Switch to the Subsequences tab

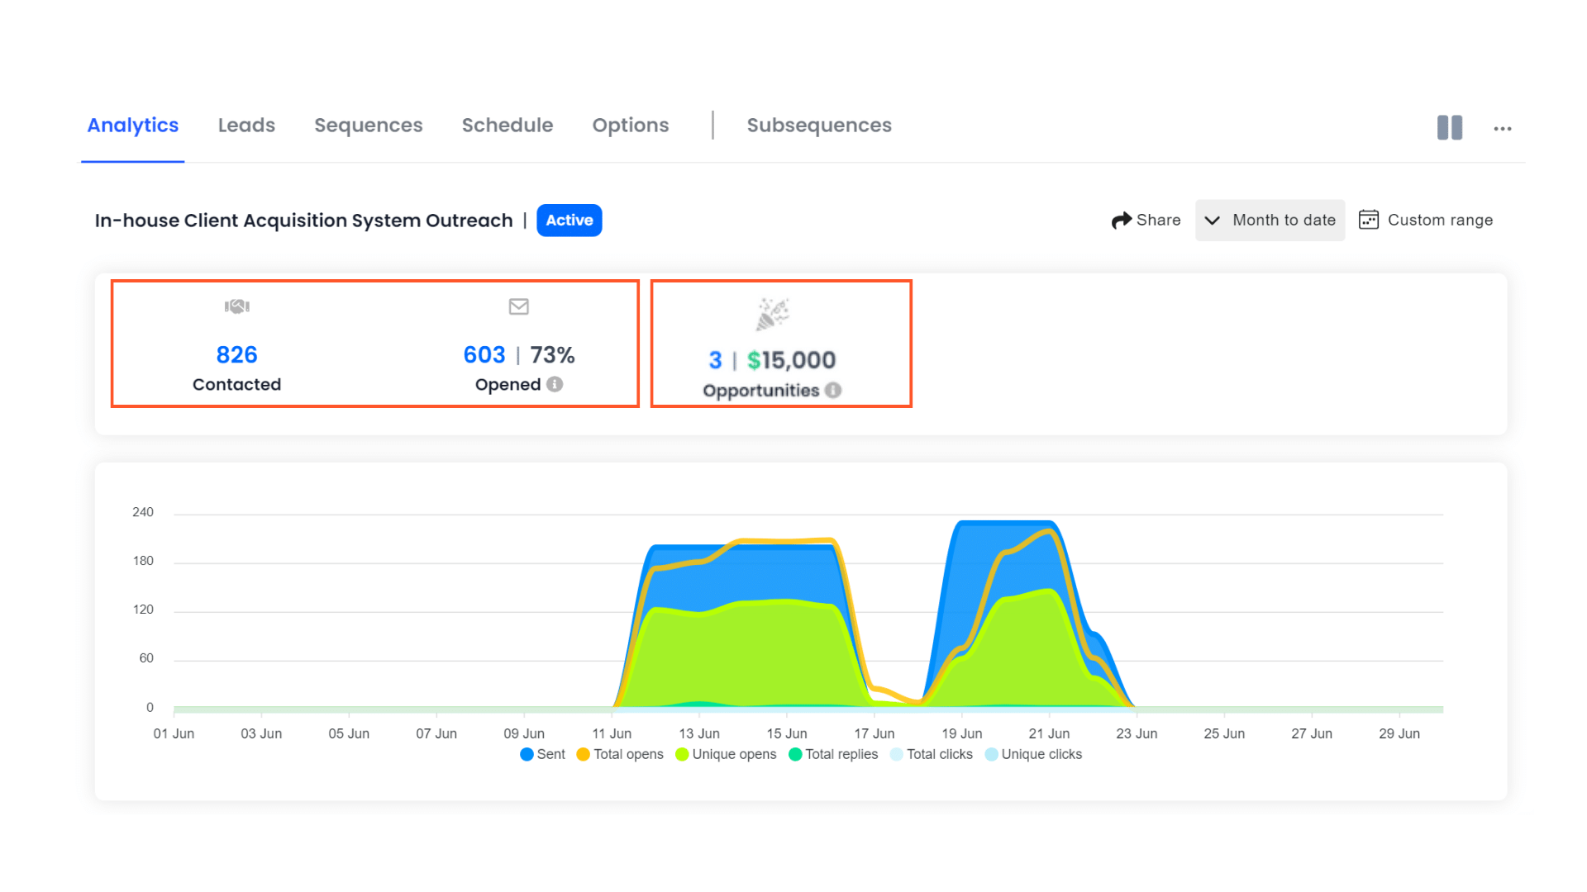819,126
